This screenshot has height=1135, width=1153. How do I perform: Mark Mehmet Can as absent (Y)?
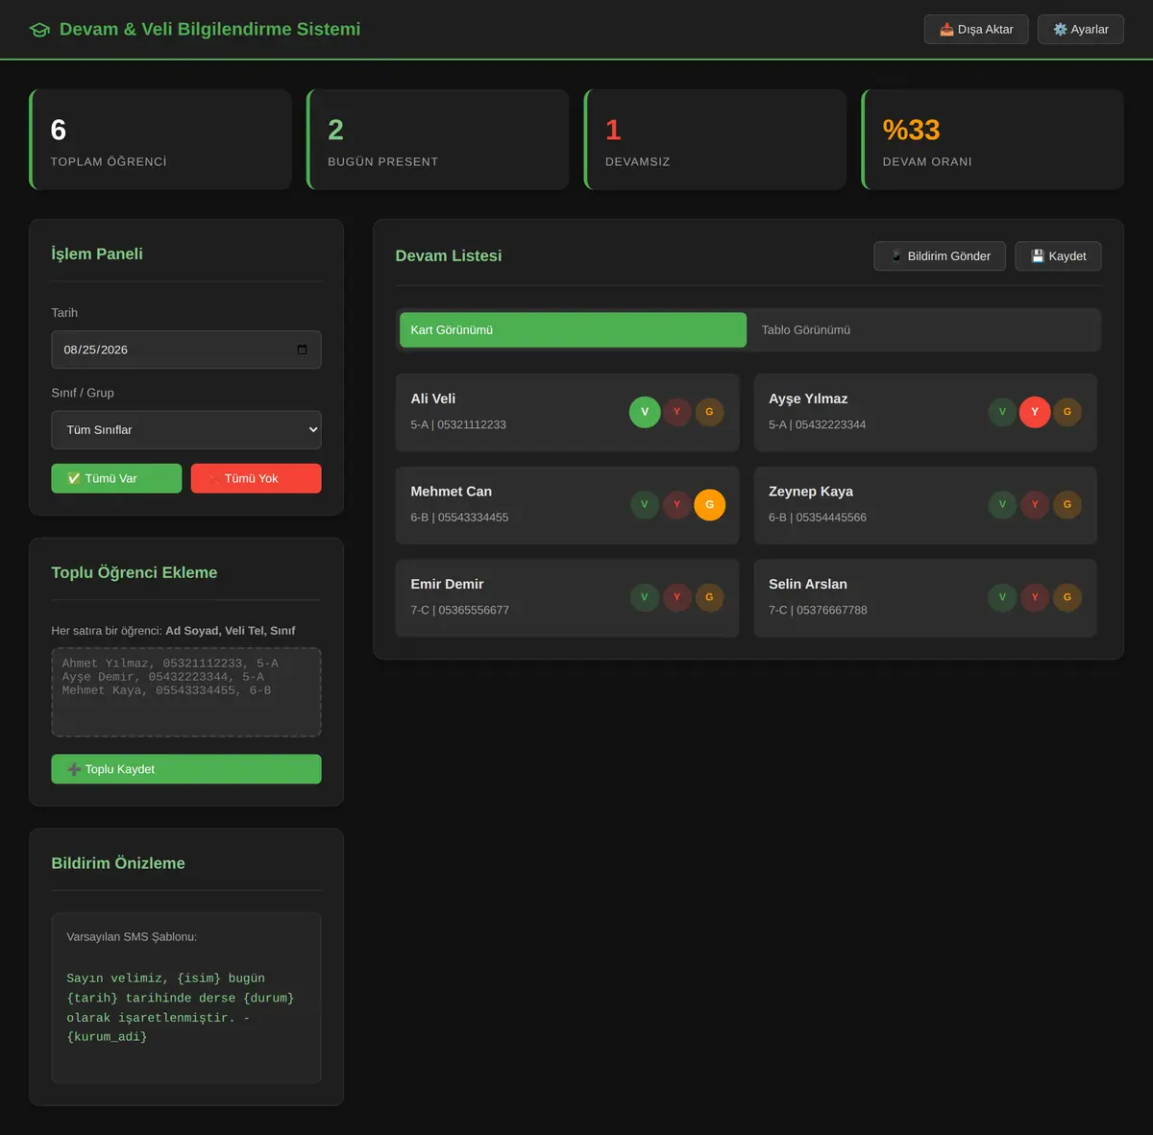677,504
